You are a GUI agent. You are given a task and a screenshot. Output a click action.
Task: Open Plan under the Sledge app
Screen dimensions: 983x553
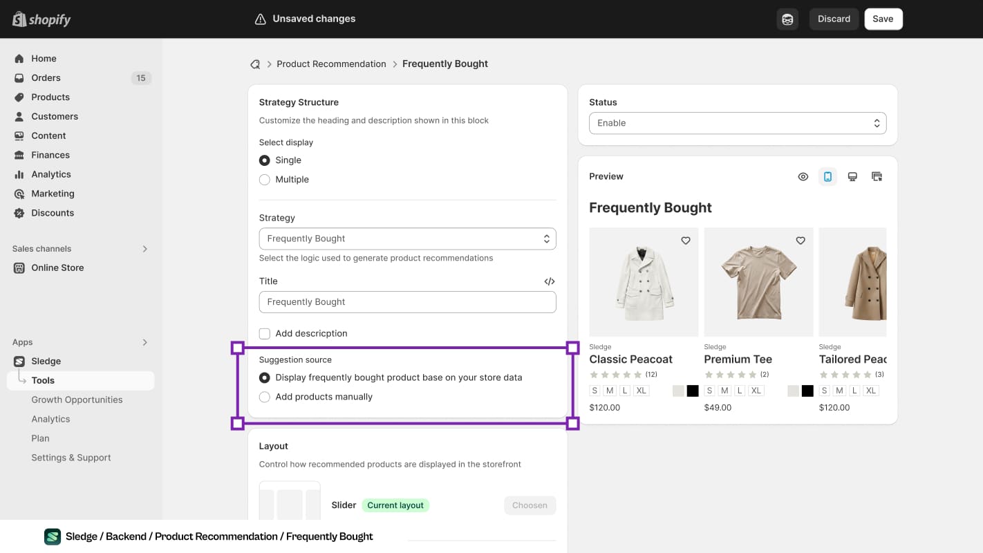point(40,438)
